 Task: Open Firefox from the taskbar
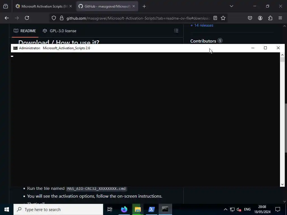(x=124, y=209)
